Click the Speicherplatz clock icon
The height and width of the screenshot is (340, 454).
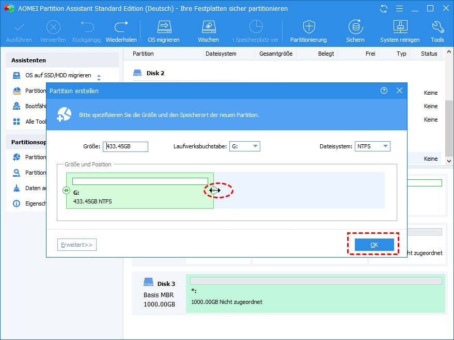click(256, 27)
